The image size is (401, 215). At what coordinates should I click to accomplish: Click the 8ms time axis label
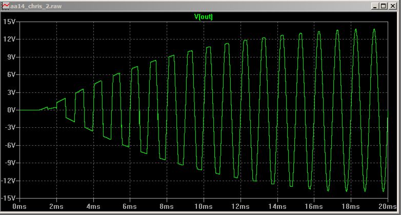tap(167, 206)
